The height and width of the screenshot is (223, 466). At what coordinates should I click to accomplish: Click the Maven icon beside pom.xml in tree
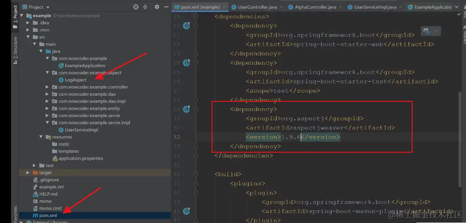click(x=35, y=215)
